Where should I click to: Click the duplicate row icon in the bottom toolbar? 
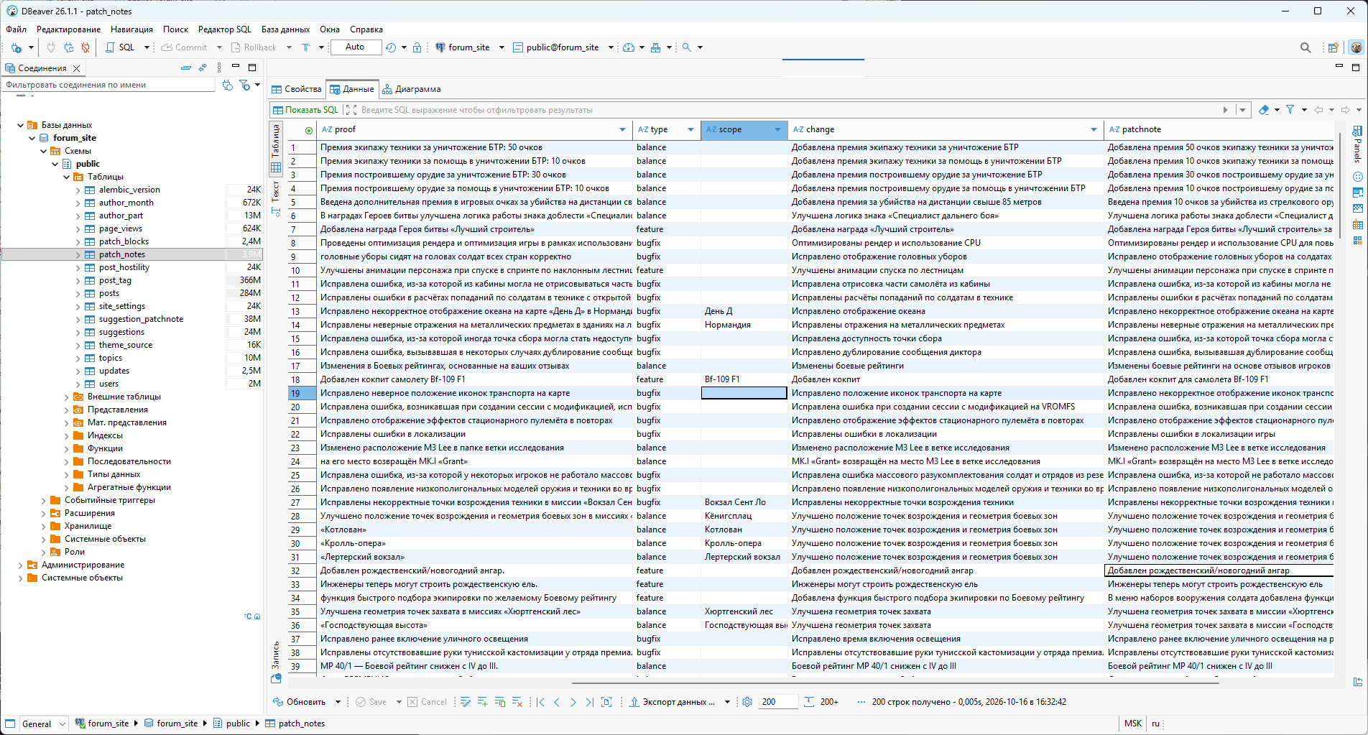[499, 702]
